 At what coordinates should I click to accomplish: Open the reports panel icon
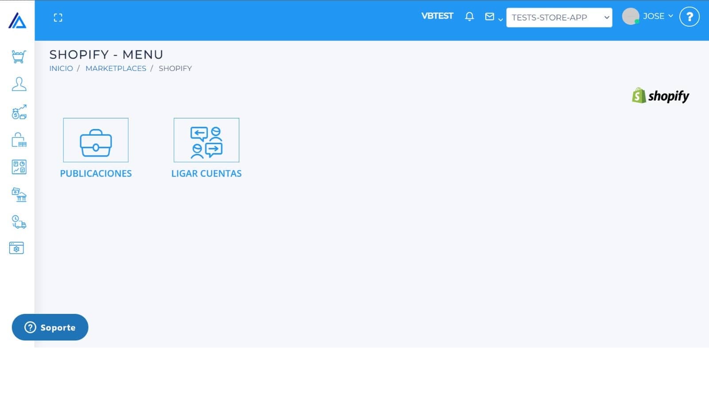pos(18,167)
